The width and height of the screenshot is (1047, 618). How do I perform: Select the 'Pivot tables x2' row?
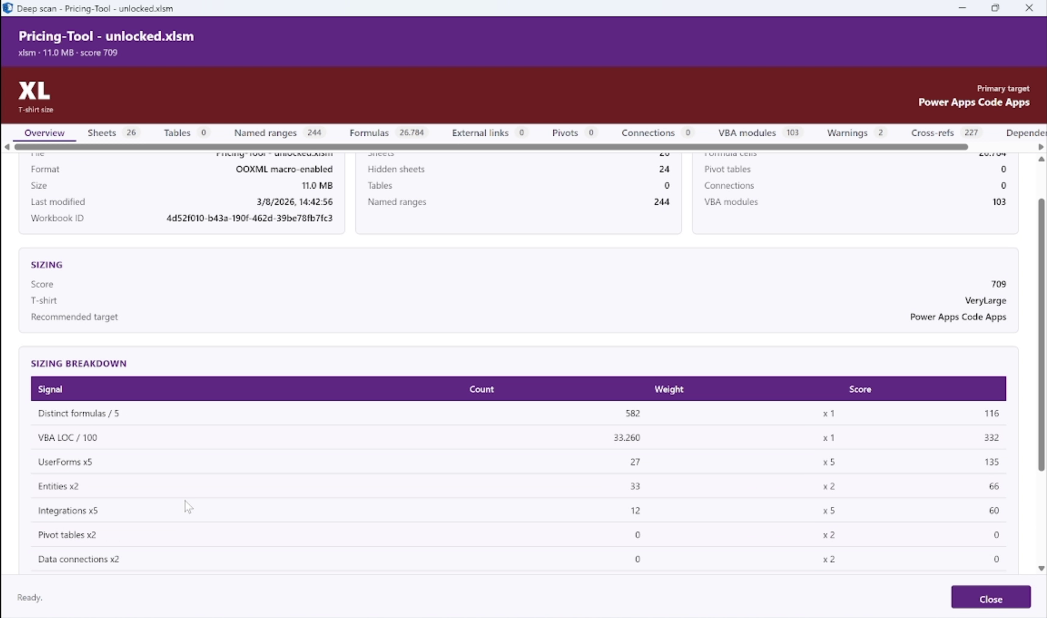click(519, 535)
